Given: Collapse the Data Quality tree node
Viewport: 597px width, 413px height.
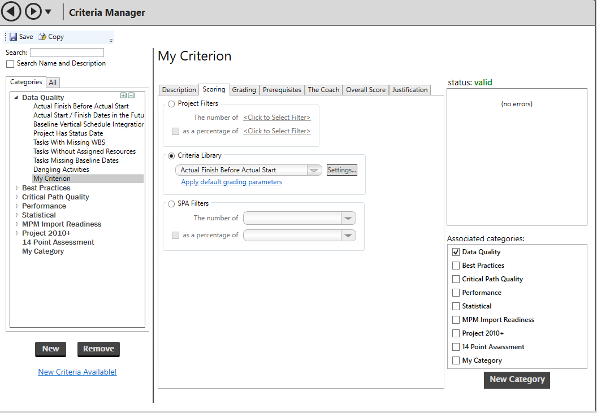Looking at the screenshot, I should 16,98.
